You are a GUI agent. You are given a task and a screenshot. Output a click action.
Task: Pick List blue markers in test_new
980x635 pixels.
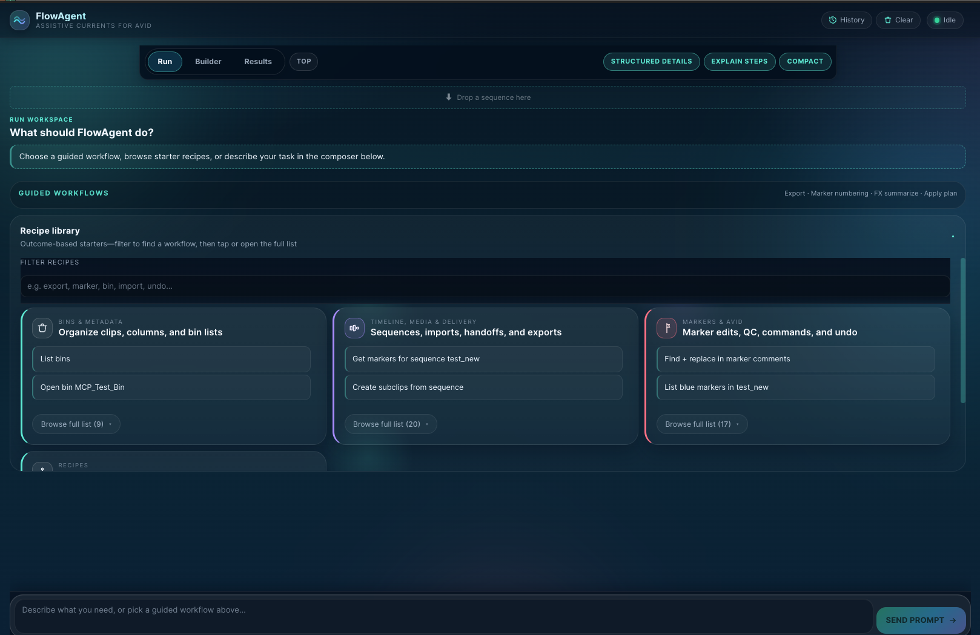[x=796, y=387]
